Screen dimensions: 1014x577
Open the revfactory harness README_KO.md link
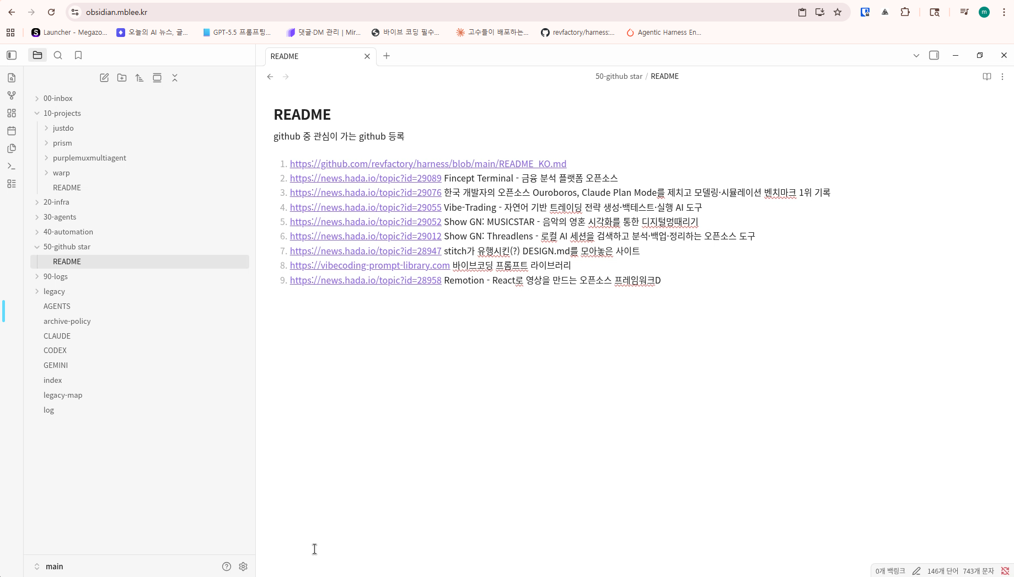pyautogui.click(x=428, y=164)
